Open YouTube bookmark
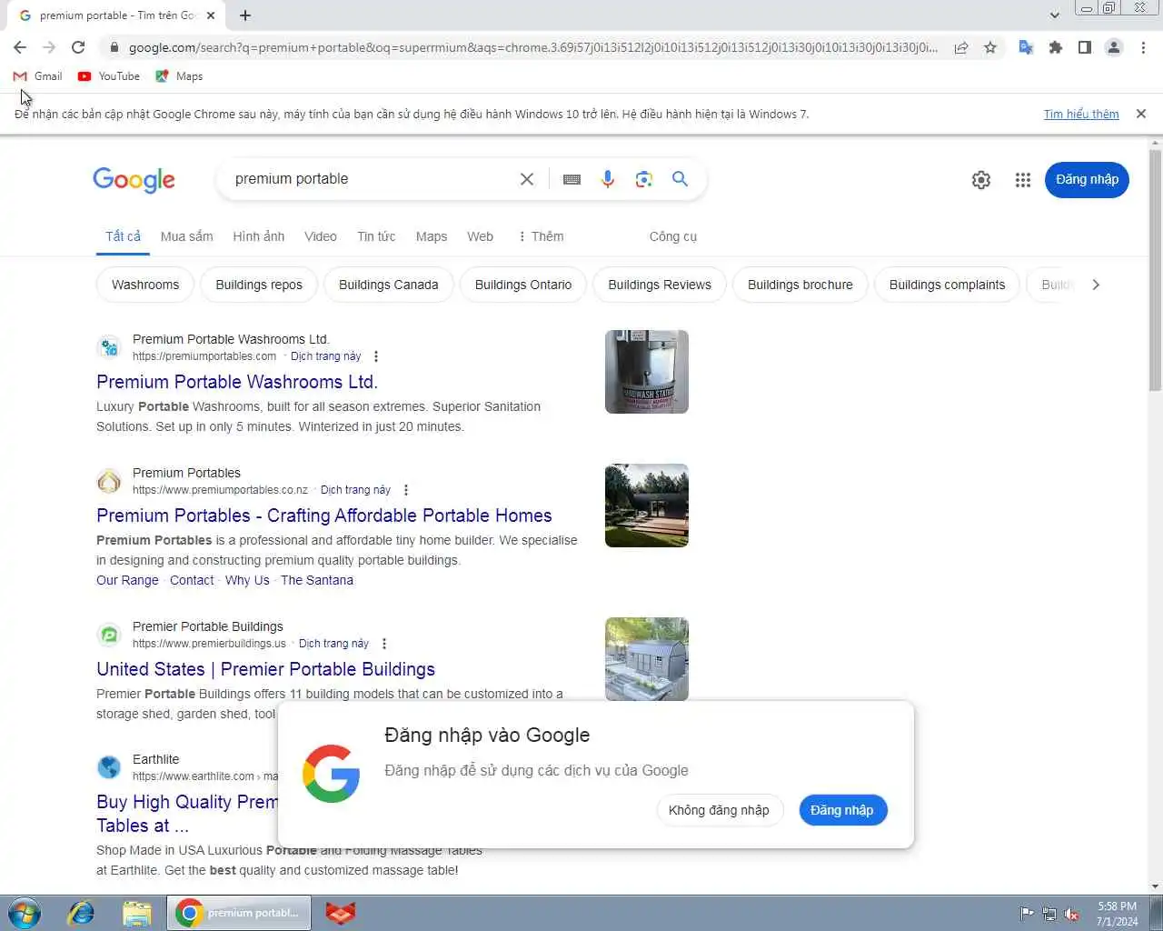Image resolution: width=1163 pixels, height=931 pixels. [x=109, y=76]
